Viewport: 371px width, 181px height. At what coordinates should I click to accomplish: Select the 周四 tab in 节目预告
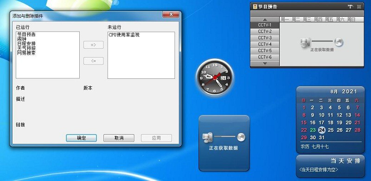pyautogui.click(x=318, y=19)
